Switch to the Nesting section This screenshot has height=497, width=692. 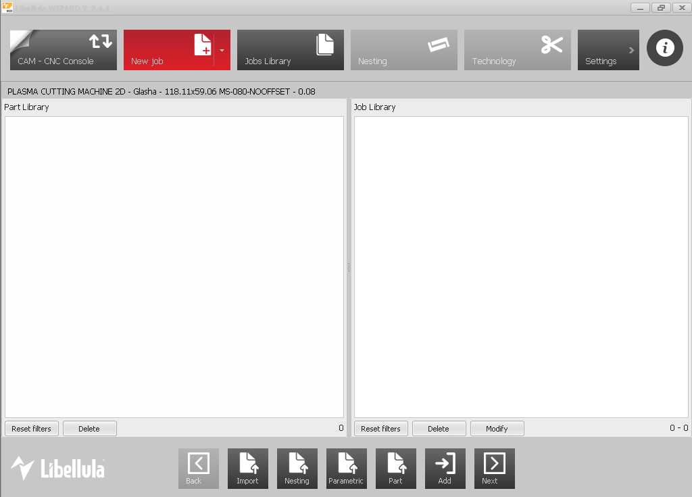pyautogui.click(x=403, y=49)
